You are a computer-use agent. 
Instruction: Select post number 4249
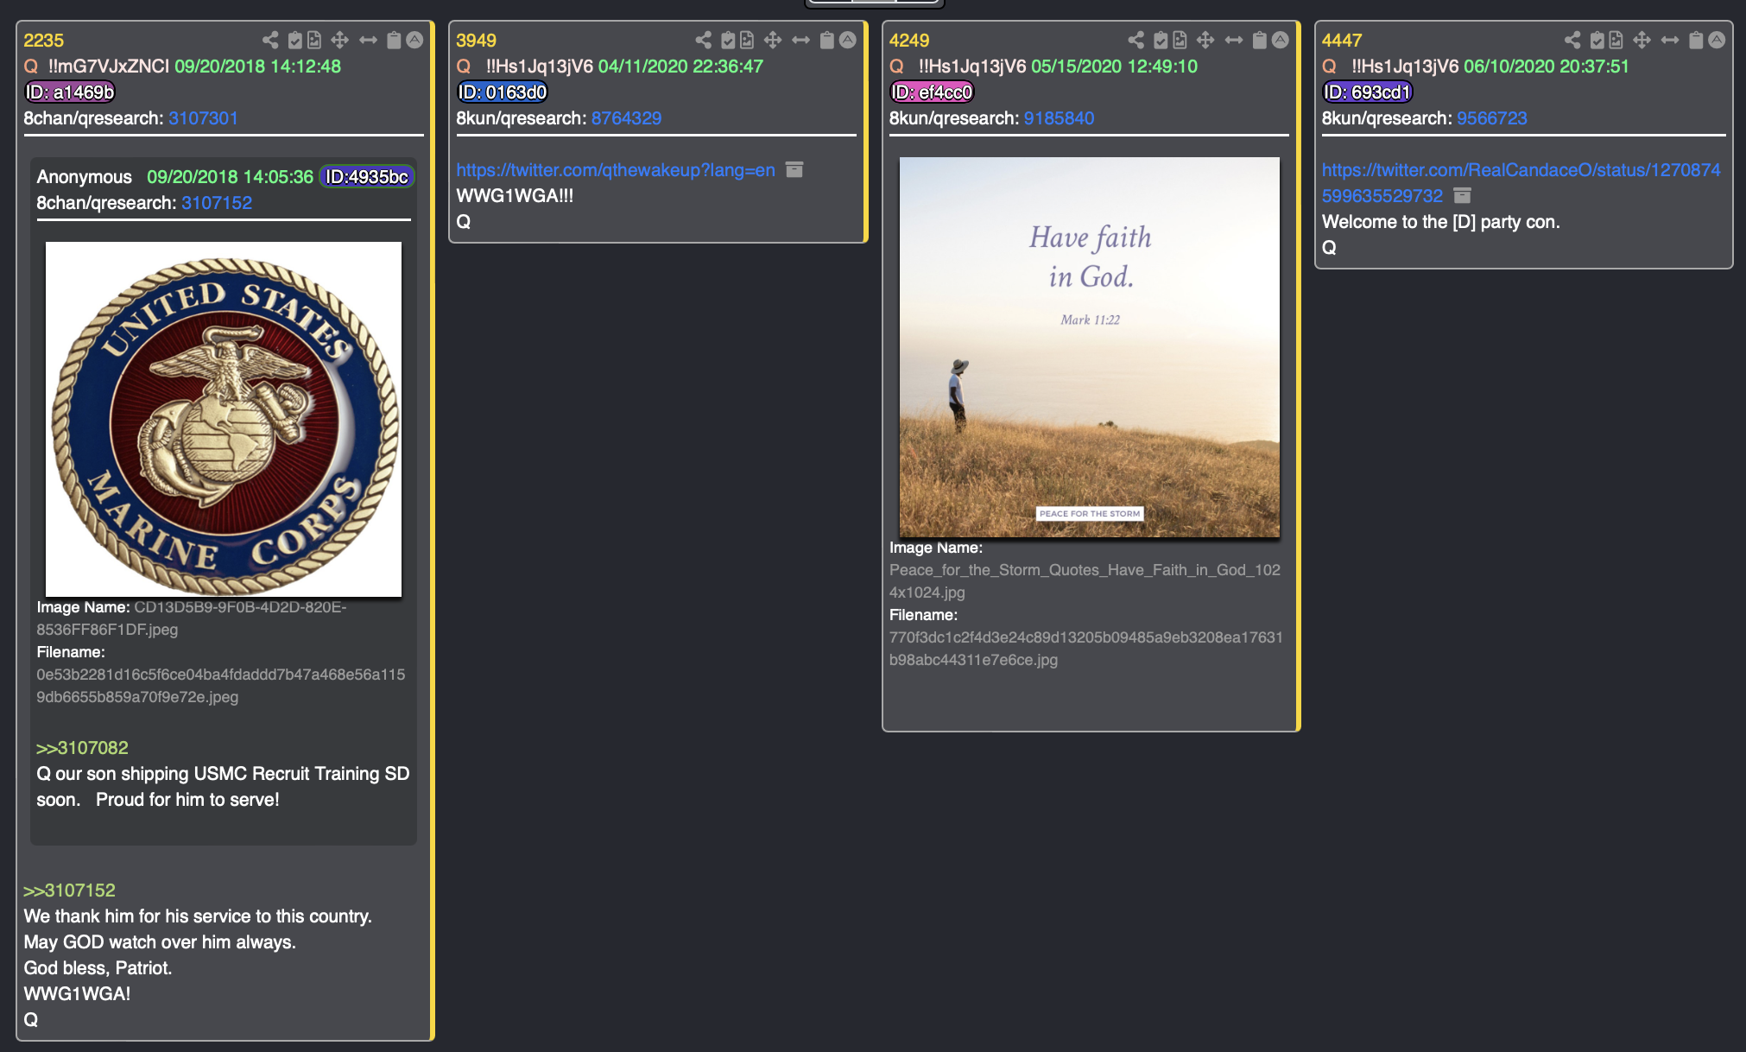909,41
